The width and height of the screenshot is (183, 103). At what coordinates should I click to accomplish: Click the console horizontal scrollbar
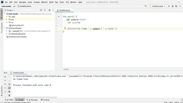(35, 97)
